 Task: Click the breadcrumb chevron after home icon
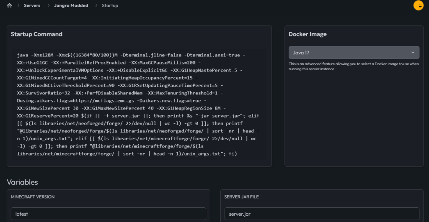18,5
